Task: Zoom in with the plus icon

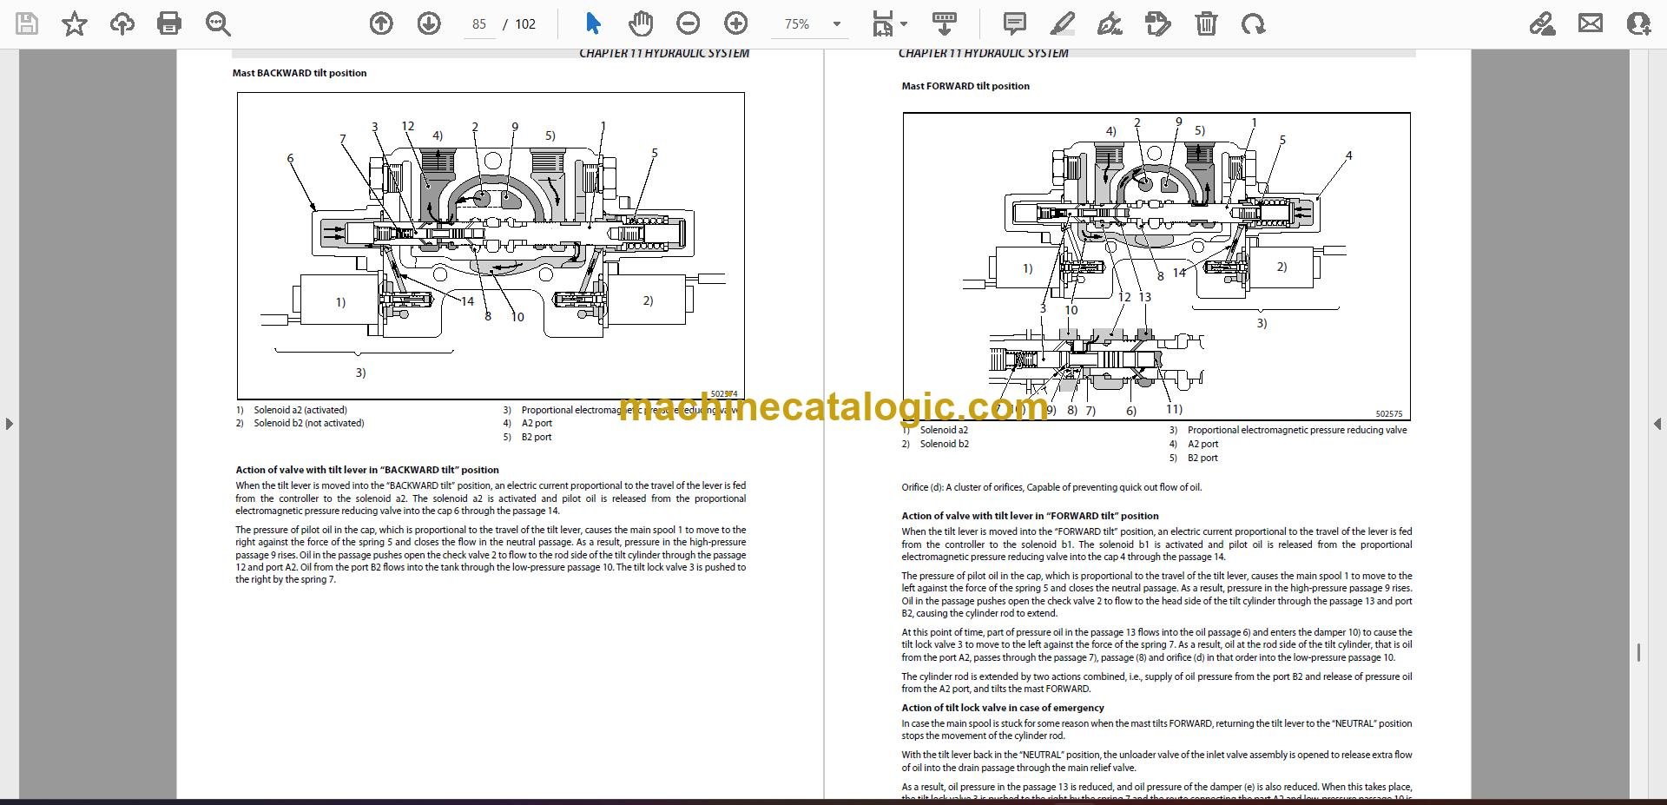Action: pyautogui.click(x=735, y=23)
